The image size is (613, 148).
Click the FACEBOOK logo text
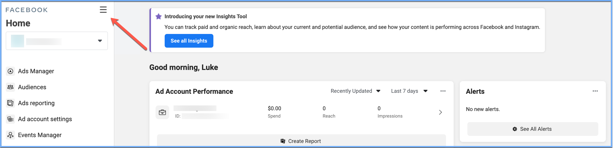pyautogui.click(x=27, y=10)
